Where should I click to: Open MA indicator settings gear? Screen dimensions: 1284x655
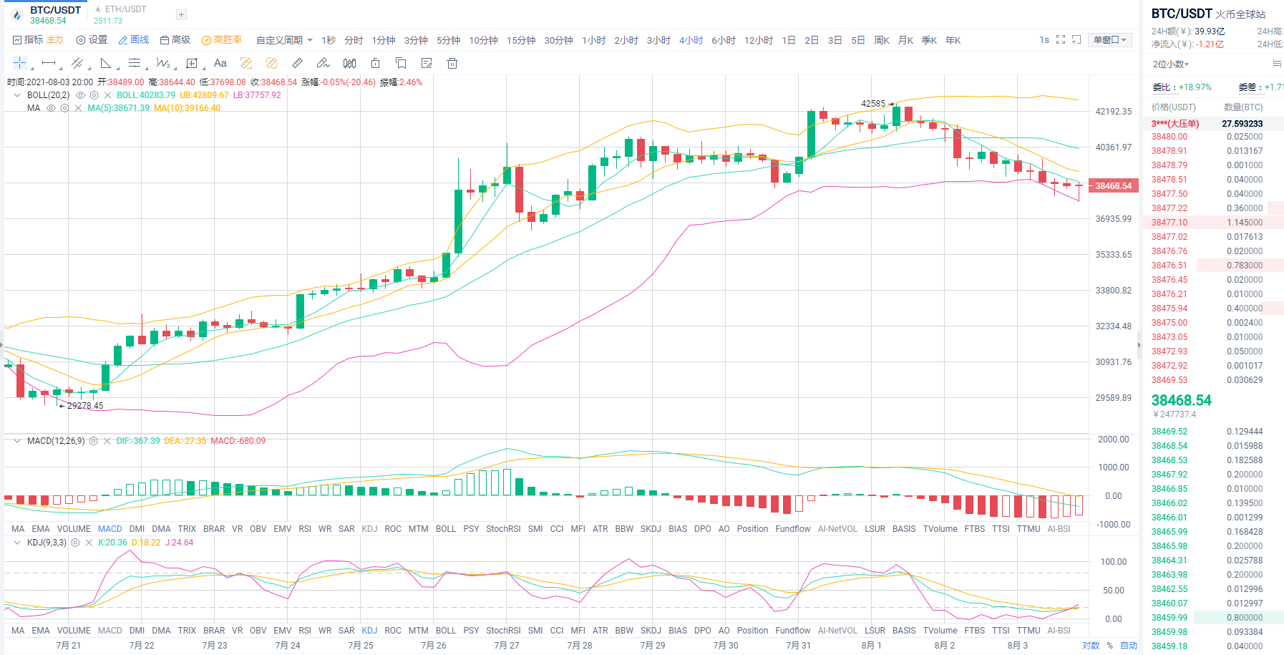pos(64,108)
